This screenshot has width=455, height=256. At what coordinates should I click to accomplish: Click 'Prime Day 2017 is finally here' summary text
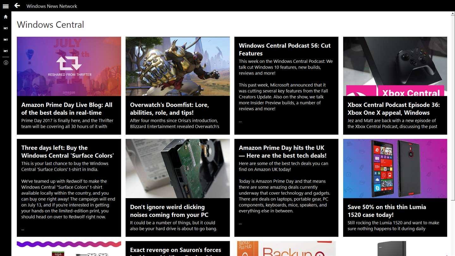pos(67,123)
